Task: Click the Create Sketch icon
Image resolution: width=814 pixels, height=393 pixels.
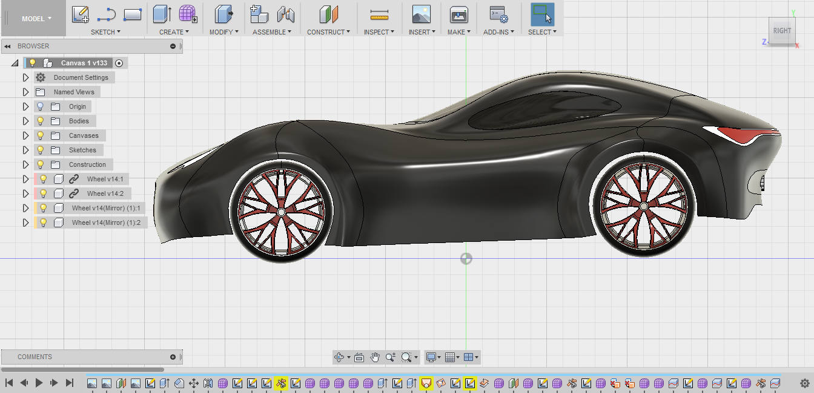Action: point(80,14)
